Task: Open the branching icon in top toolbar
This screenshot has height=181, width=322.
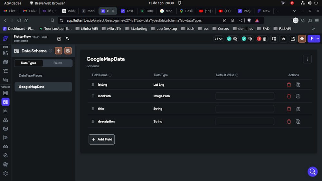Action: [x=274, y=39]
